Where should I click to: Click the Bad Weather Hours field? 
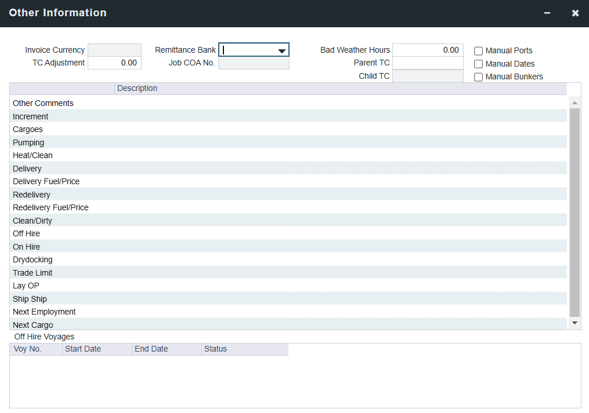pyautogui.click(x=428, y=50)
